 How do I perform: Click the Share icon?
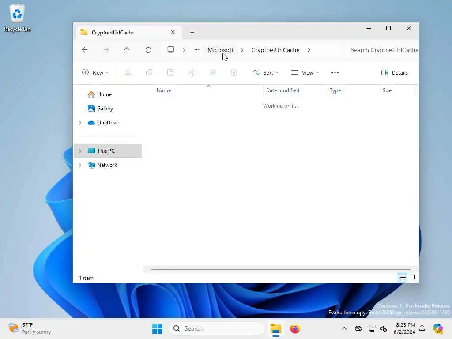[x=213, y=73]
